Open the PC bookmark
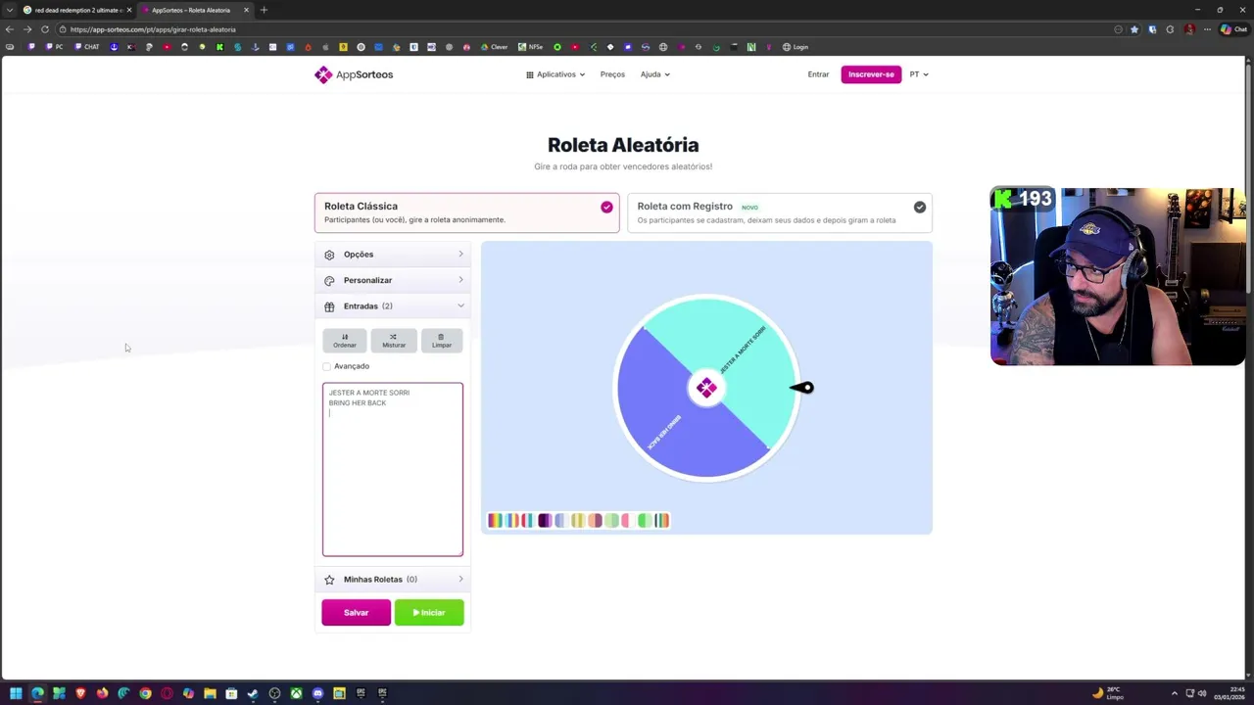 pyautogui.click(x=54, y=47)
